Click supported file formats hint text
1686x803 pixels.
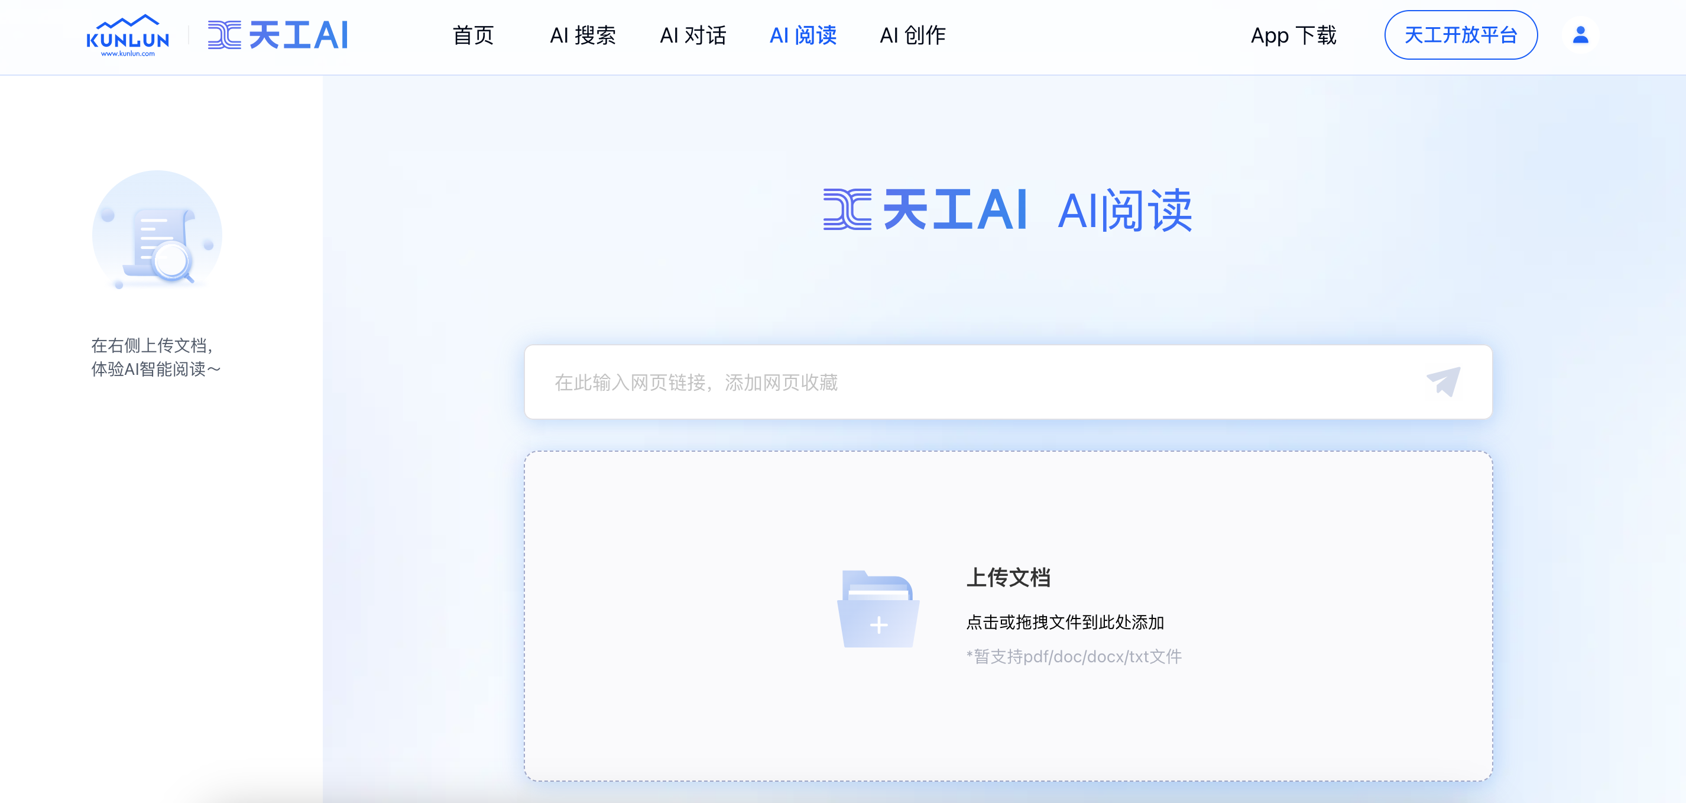pos(1074,656)
